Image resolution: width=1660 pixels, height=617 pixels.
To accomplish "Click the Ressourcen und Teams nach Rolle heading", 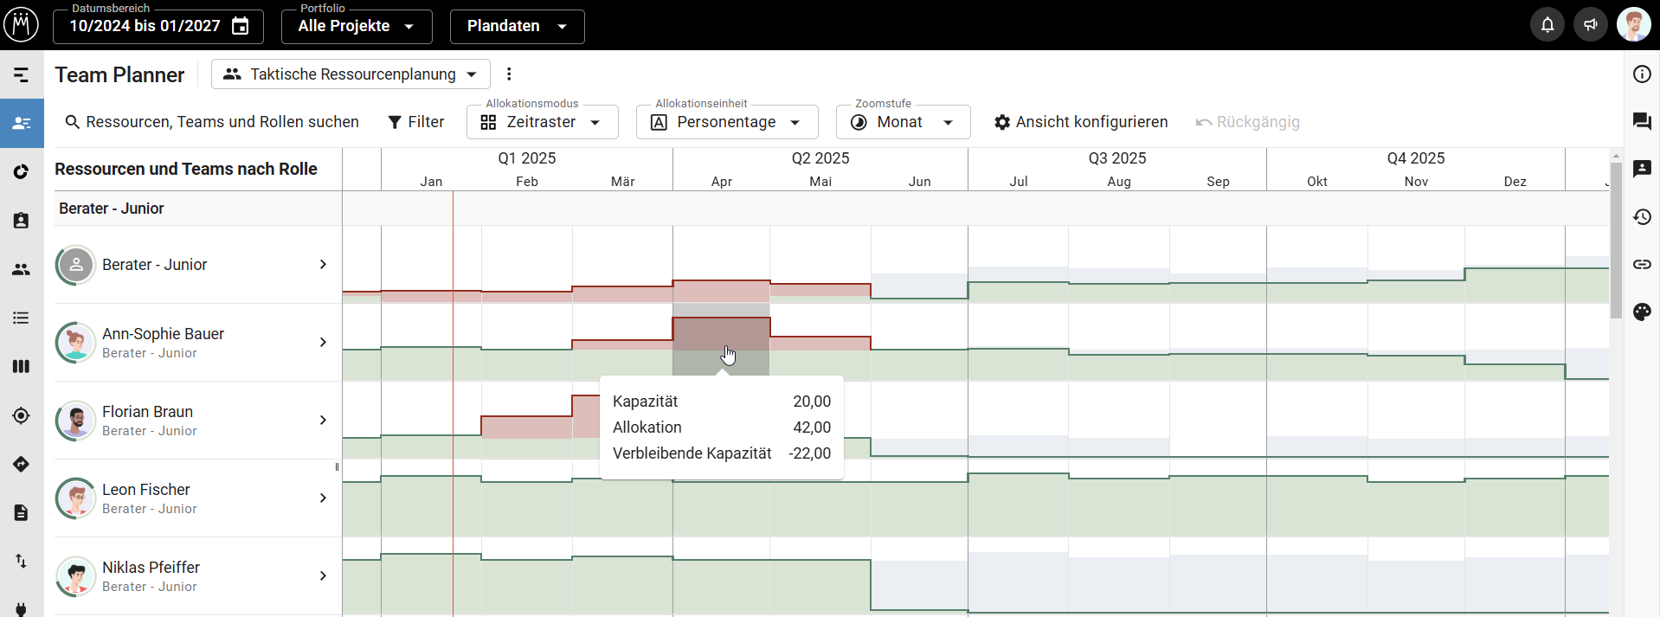I will 186,169.
